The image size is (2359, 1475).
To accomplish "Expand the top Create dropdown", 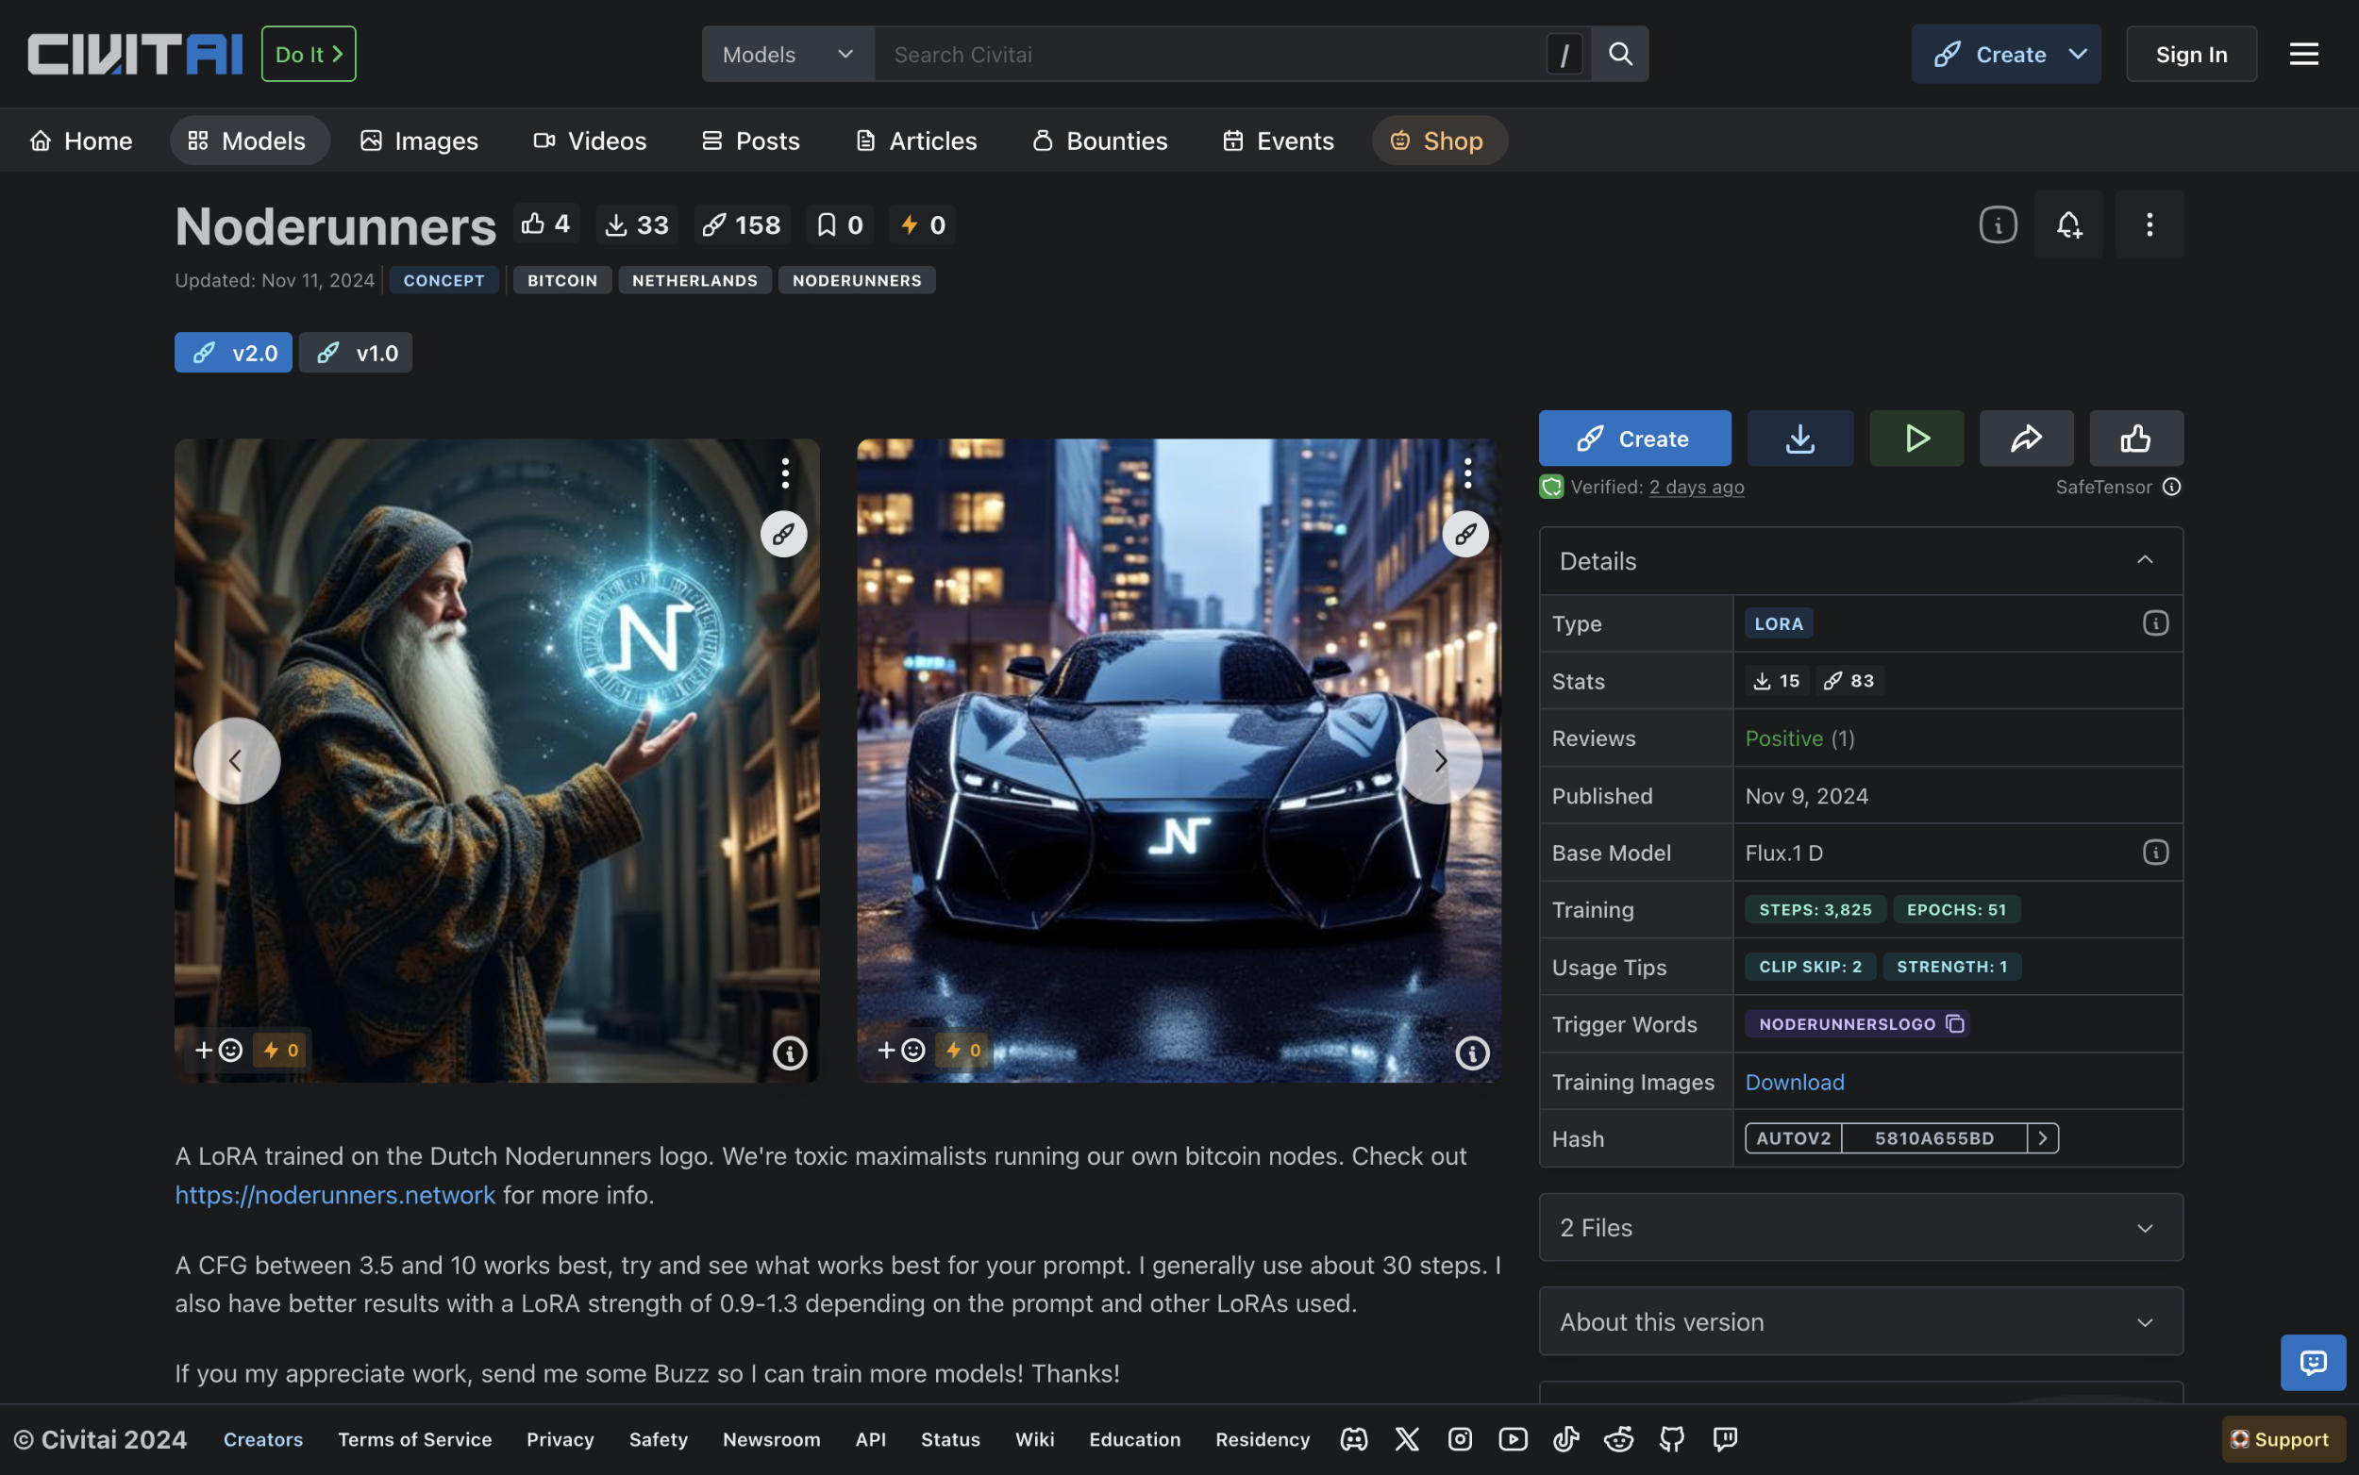I will click(x=2078, y=54).
